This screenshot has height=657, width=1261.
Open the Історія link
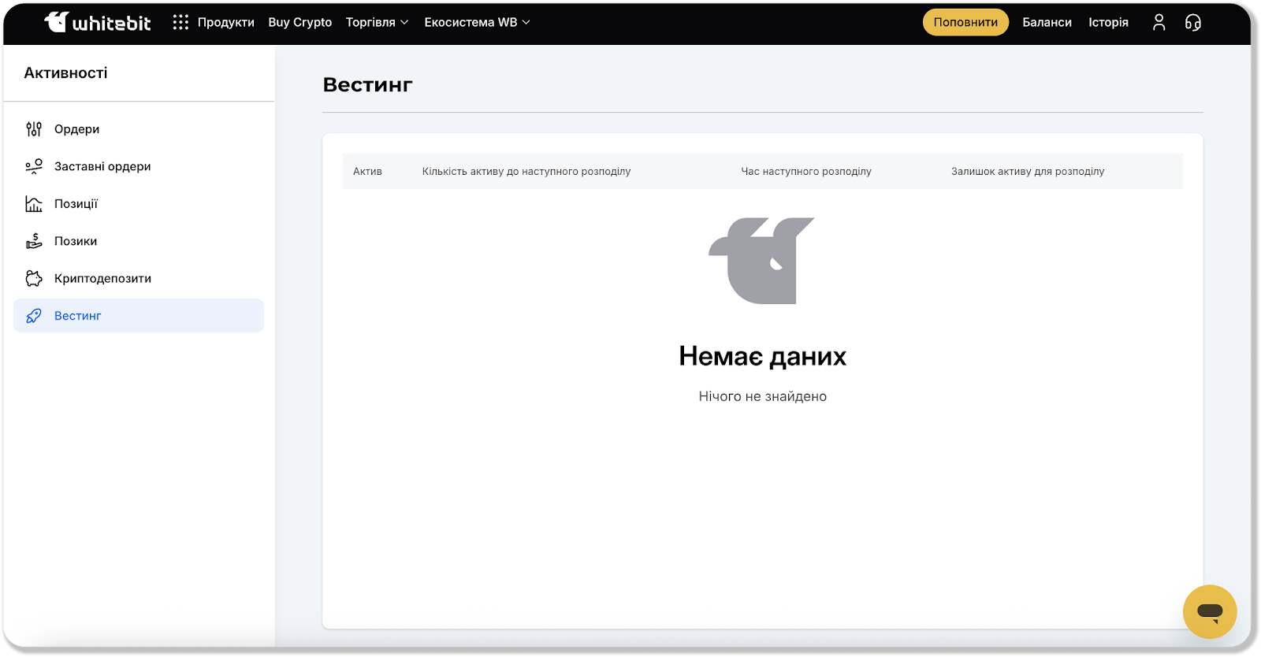(x=1108, y=22)
